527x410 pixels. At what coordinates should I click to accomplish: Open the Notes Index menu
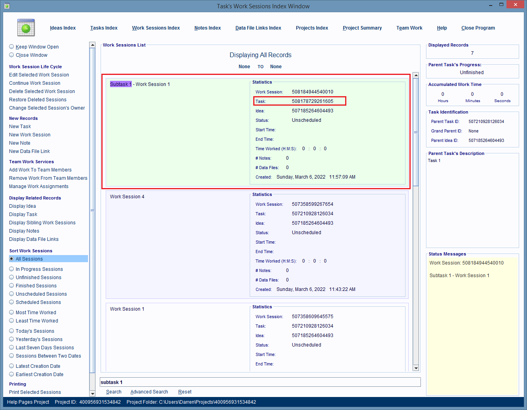pos(207,28)
